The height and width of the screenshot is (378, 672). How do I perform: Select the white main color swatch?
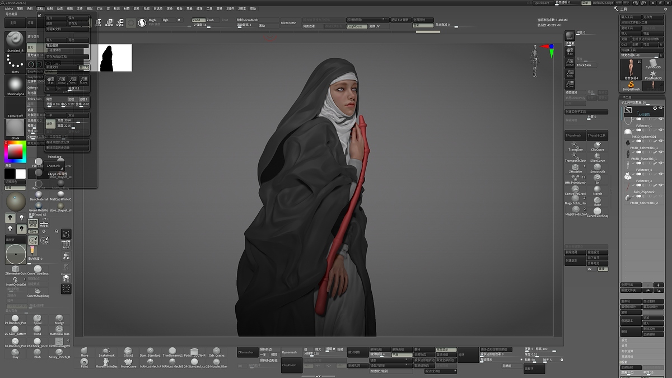21,174
